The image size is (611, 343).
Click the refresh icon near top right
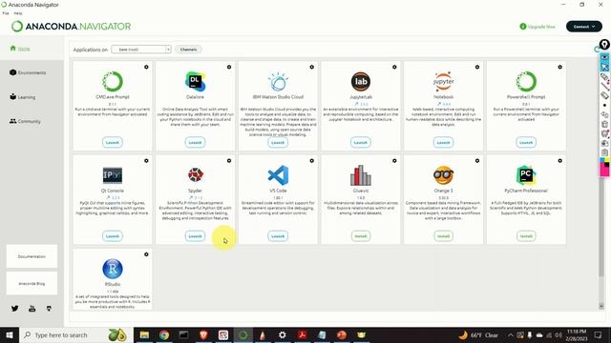596,50
